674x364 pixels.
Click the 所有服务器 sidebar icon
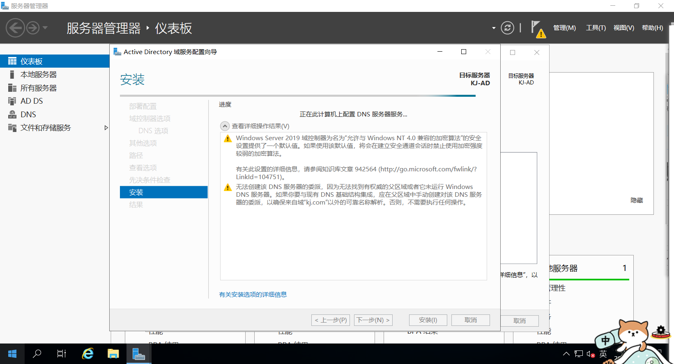(12, 88)
